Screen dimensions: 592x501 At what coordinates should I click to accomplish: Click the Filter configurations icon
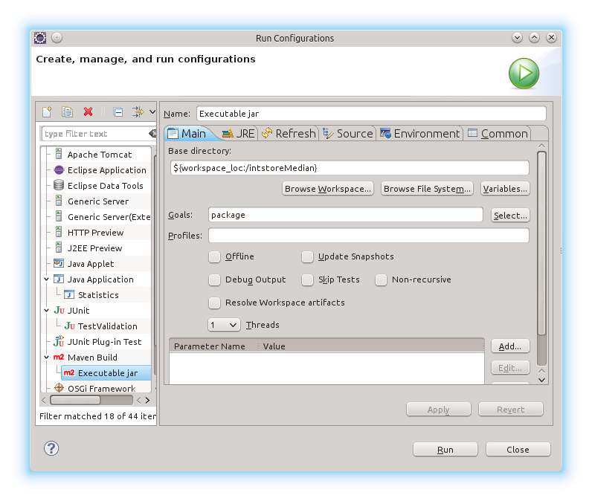point(138,112)
